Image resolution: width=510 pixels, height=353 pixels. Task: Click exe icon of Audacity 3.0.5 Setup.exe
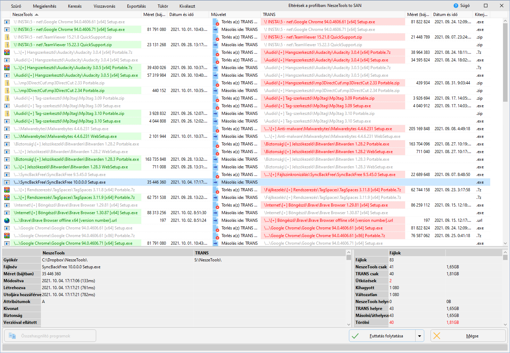point(7,75)
